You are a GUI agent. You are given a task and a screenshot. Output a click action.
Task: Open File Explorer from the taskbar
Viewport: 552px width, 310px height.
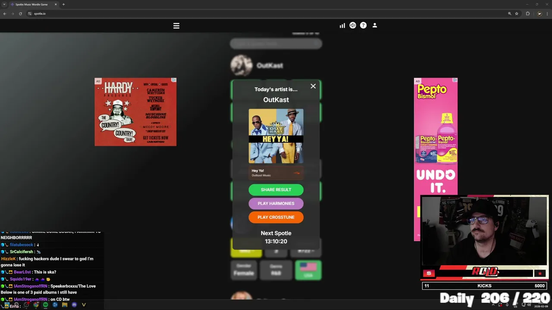click(x=65, y=305)
